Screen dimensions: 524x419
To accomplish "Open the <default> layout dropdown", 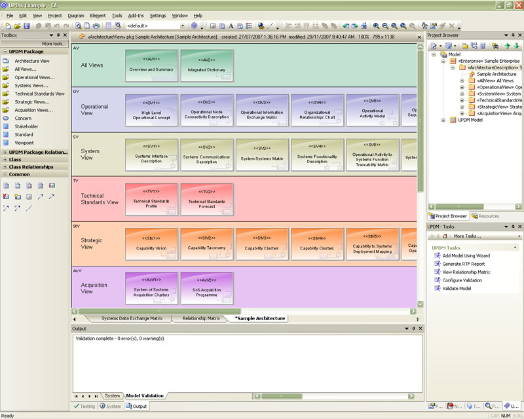I will pos(183,26).
